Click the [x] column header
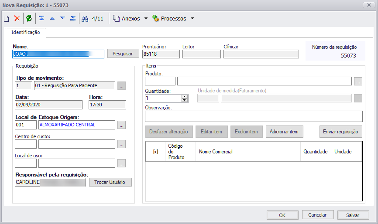 point(155,152)
